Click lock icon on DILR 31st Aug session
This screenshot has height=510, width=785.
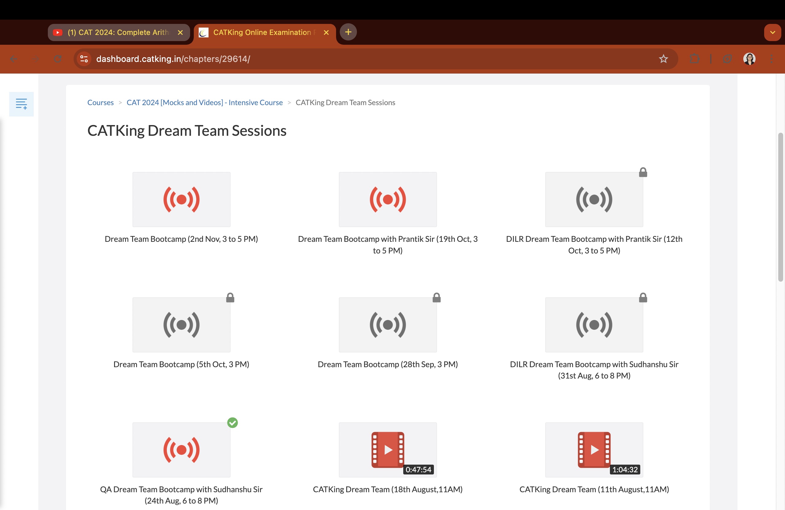pos(643,298)
